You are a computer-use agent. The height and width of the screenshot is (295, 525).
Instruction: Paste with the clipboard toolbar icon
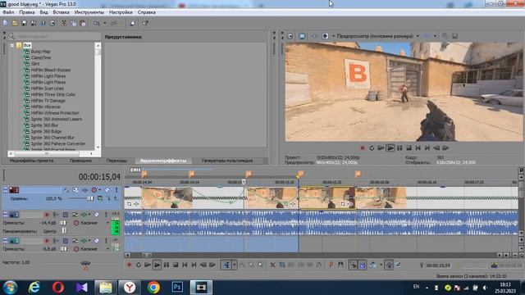(82, 23)
